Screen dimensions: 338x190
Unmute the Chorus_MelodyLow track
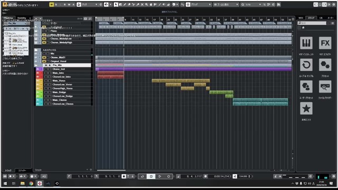44,39
